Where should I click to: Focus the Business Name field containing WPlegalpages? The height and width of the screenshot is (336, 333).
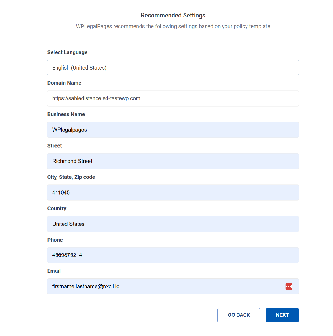(x=173, y=130)
